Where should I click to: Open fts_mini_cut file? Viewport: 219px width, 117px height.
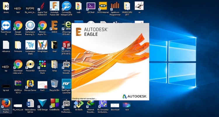click(18, 106)
